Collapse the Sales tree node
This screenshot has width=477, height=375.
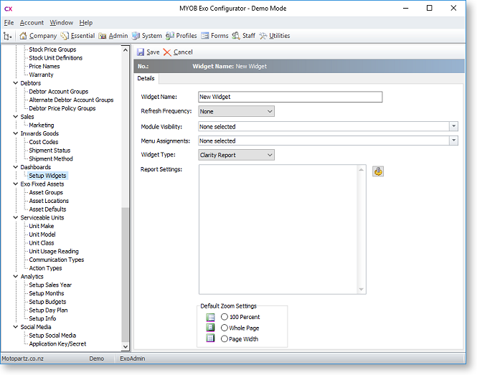pos(16,117)
